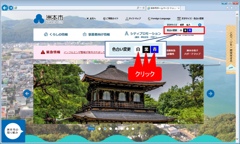
Task: Set text size to 標準
Action: [182, 25]
